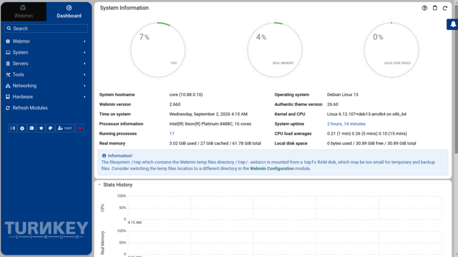Click the real memory 3.02 GiB used text
Image resolution: width=458 pixels, height=257 pixels.
point(215,143)
